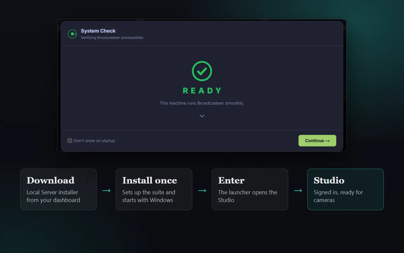Click the text The launcher opens the Studio
Viewport: 404px width, 253px height.
click(x=247, y=196)
